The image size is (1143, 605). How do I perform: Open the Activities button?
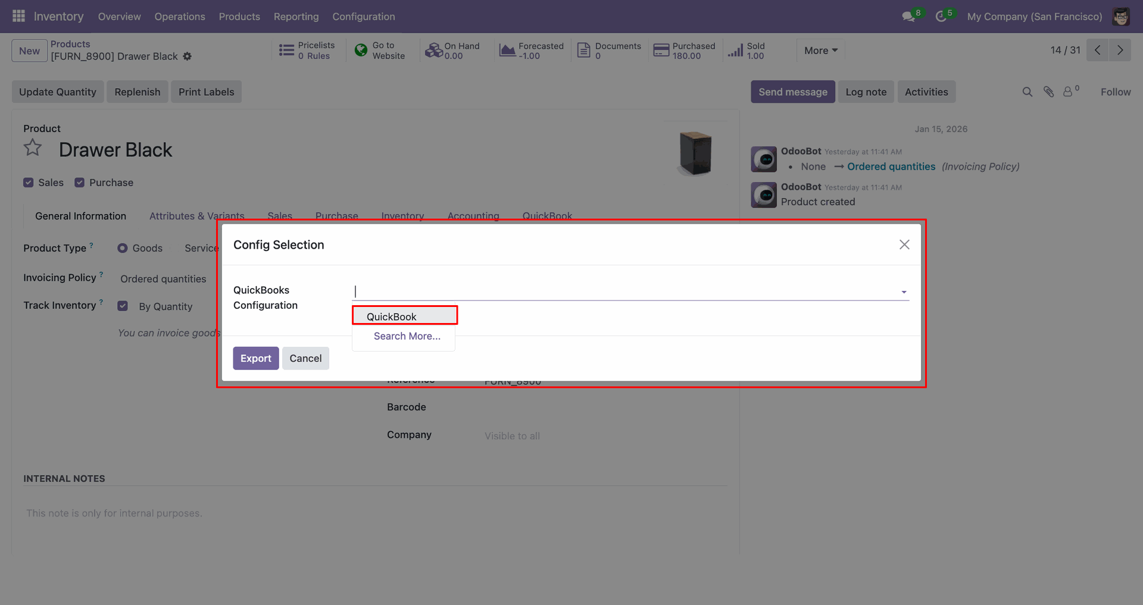[x=926, y=92]
